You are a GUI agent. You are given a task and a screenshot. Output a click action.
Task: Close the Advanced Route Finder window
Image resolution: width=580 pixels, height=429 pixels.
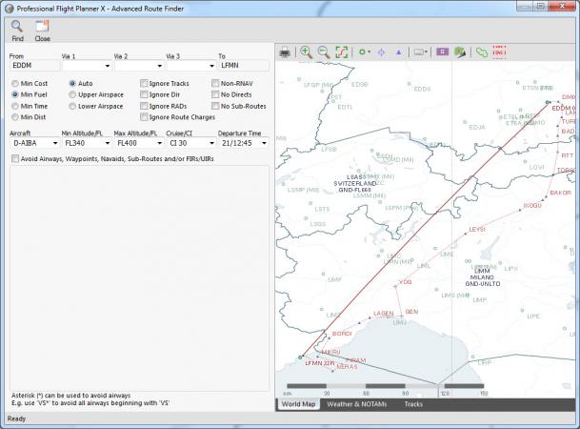click(x=562, y=6)
